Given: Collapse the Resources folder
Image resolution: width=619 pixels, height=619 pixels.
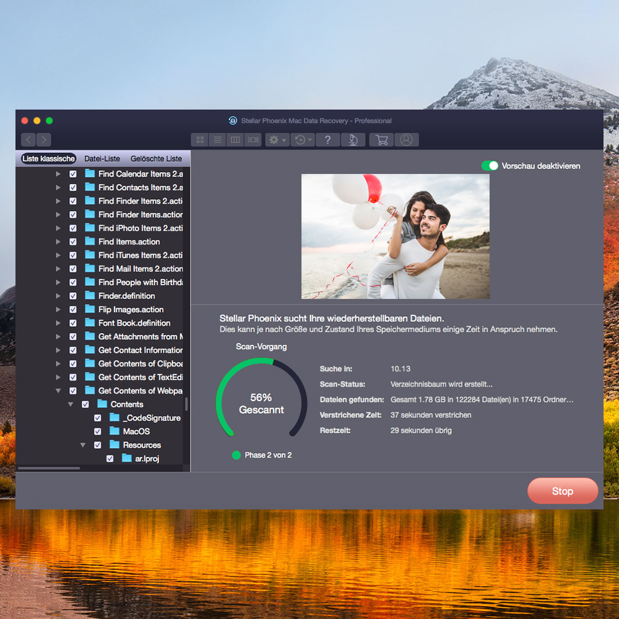Looking at the screenshot, I should [x=82, y=445].
